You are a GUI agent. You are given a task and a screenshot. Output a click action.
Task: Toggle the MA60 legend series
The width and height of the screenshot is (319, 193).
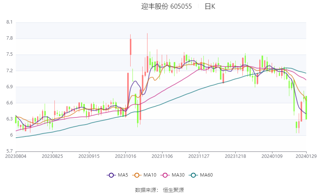click(201, 175)
